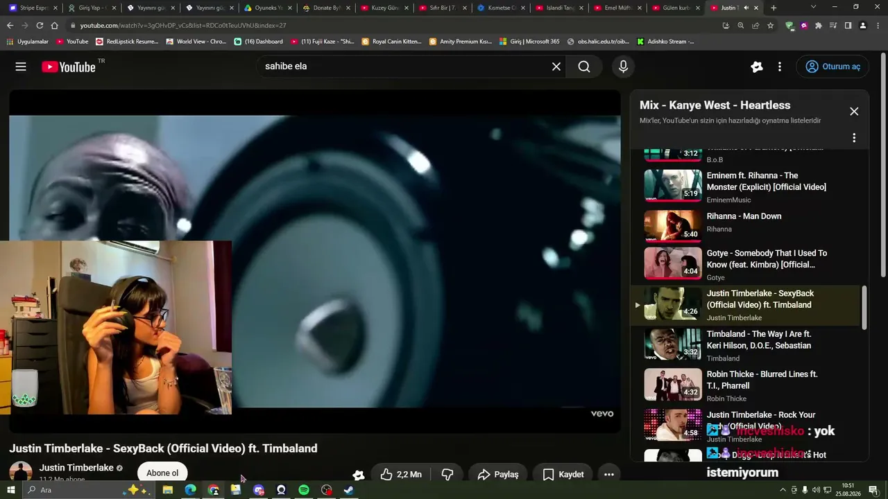Open the Windows notification center
Screen dimensions: 888x499
coord(873,490)
